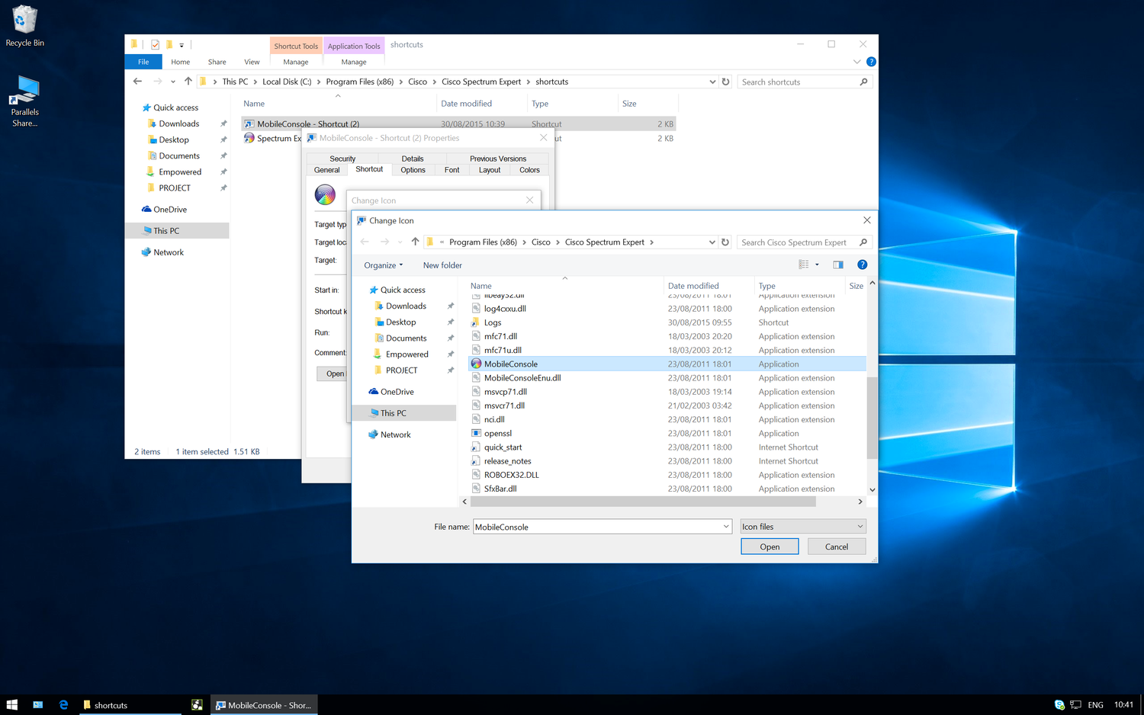The width and height of the screenshot is (1144, 715).
Task: Select OneDrive in Change Icon navigation pane
Action: (x=397, y=392)
